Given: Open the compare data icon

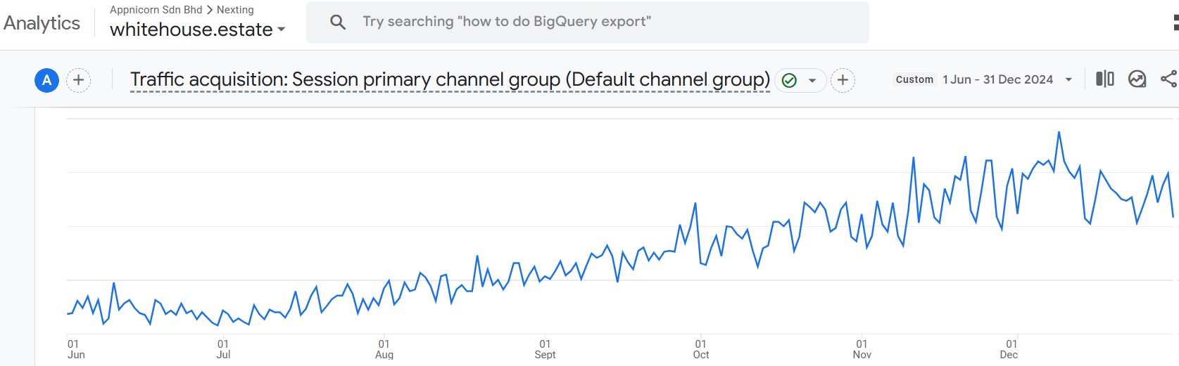Looking at the screenshot, I should [x=1104, y=79].
